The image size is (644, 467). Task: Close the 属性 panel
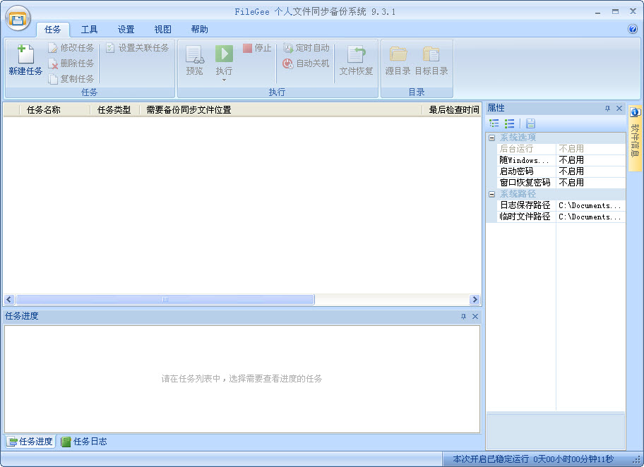[x=619, y=109]
